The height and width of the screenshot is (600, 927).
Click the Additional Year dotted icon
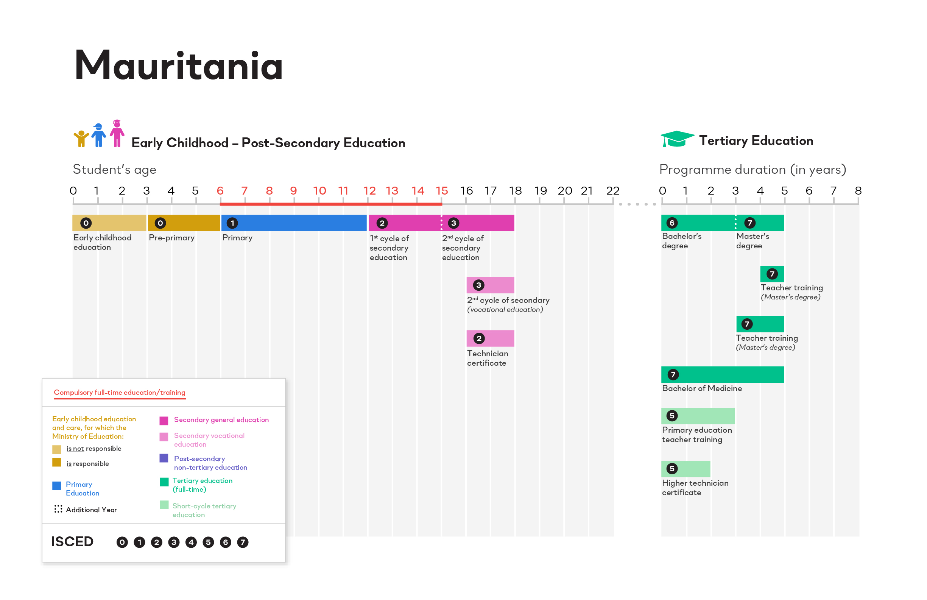[x=58, y=509]
